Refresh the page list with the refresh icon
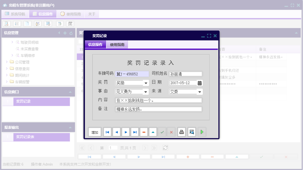Screen dimensions: 303x170 click(165, 148)
